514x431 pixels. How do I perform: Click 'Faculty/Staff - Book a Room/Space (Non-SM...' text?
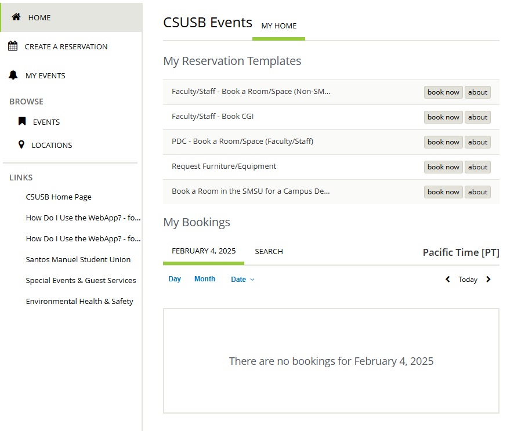click(x=251, y=92)
